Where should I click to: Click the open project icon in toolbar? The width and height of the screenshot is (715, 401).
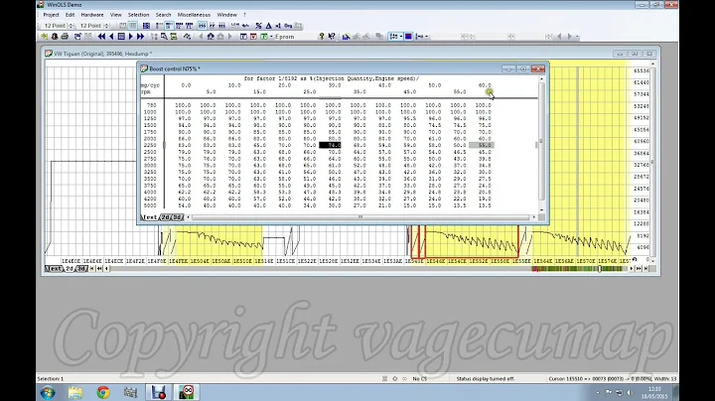coord(45,37)
